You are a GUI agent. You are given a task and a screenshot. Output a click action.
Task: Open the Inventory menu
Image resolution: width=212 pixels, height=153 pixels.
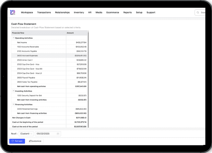tap(79, 13)
